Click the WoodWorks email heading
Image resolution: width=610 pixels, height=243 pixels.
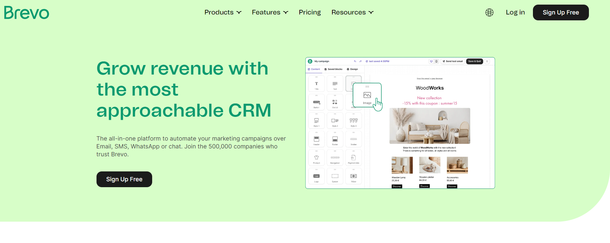pos(430,88)
